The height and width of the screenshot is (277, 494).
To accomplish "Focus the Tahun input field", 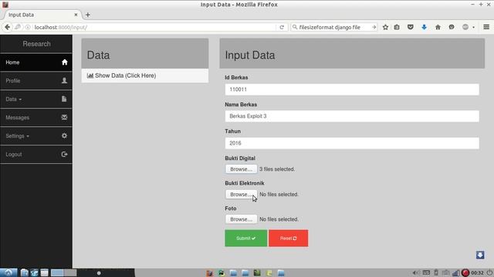I will pos(352,143).
